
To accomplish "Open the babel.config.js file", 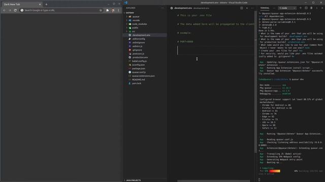I will pyautogui.click(x=139, y=61).
